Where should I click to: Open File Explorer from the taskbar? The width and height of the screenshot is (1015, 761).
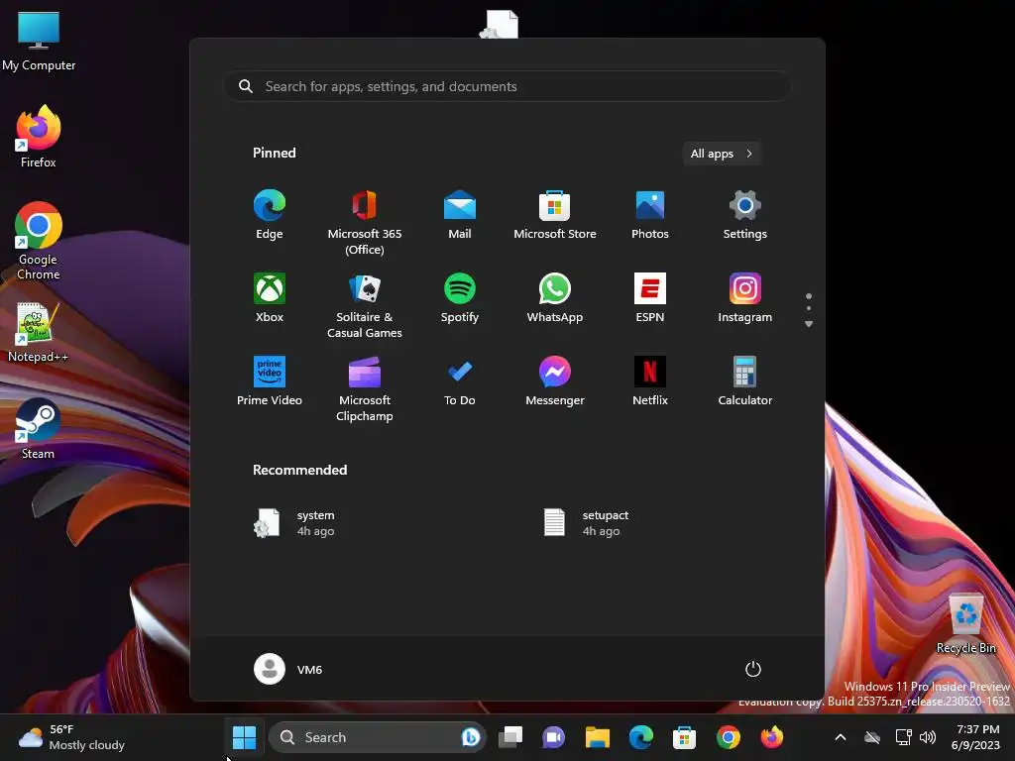[x=597, y=737]
